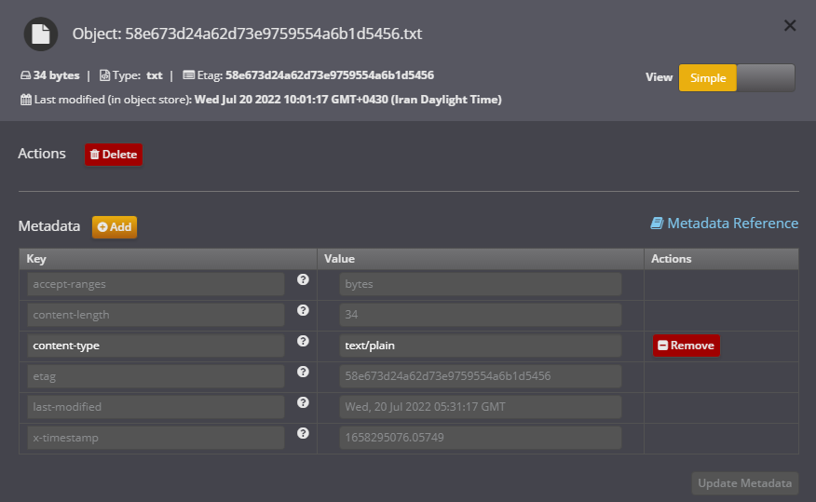Click the Key column header
This screenshot has height=502, width=816.
pos(168,259)
